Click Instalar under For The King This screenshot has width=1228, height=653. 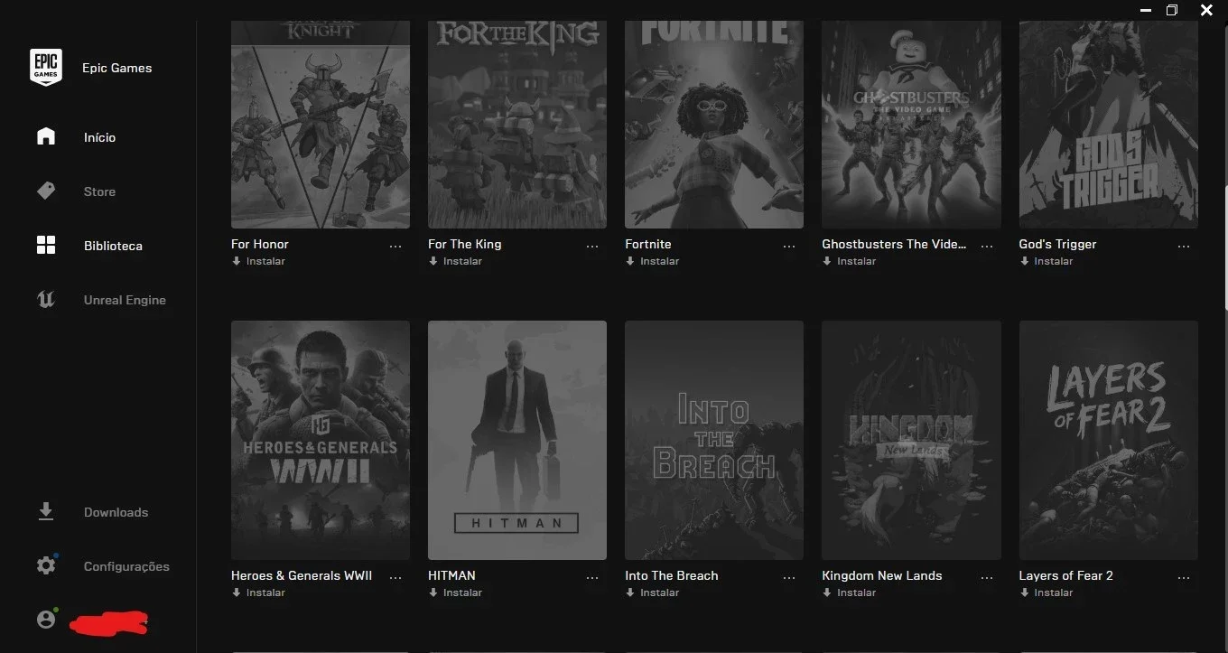point(462,261)
